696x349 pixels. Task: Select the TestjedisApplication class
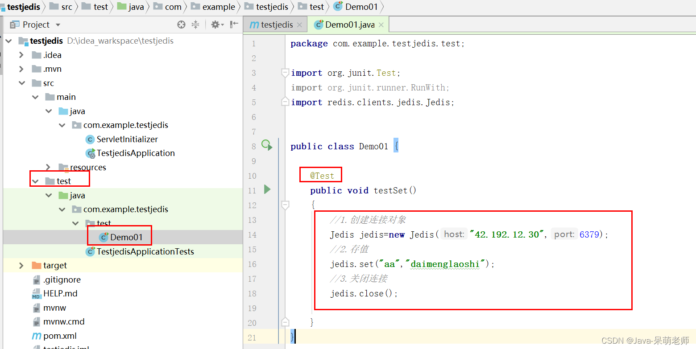pyautogui.click(x=136, y=153)
